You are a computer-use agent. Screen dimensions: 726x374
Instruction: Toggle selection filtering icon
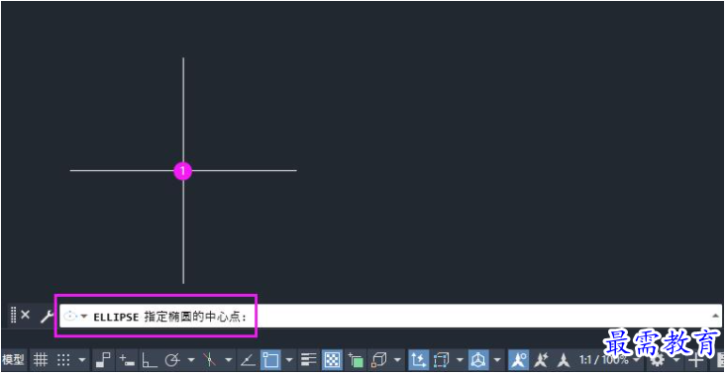tap(441, 359)
